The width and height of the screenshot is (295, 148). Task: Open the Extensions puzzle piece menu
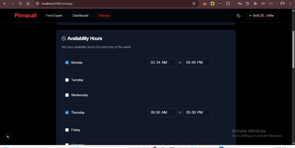coord(228,4)
